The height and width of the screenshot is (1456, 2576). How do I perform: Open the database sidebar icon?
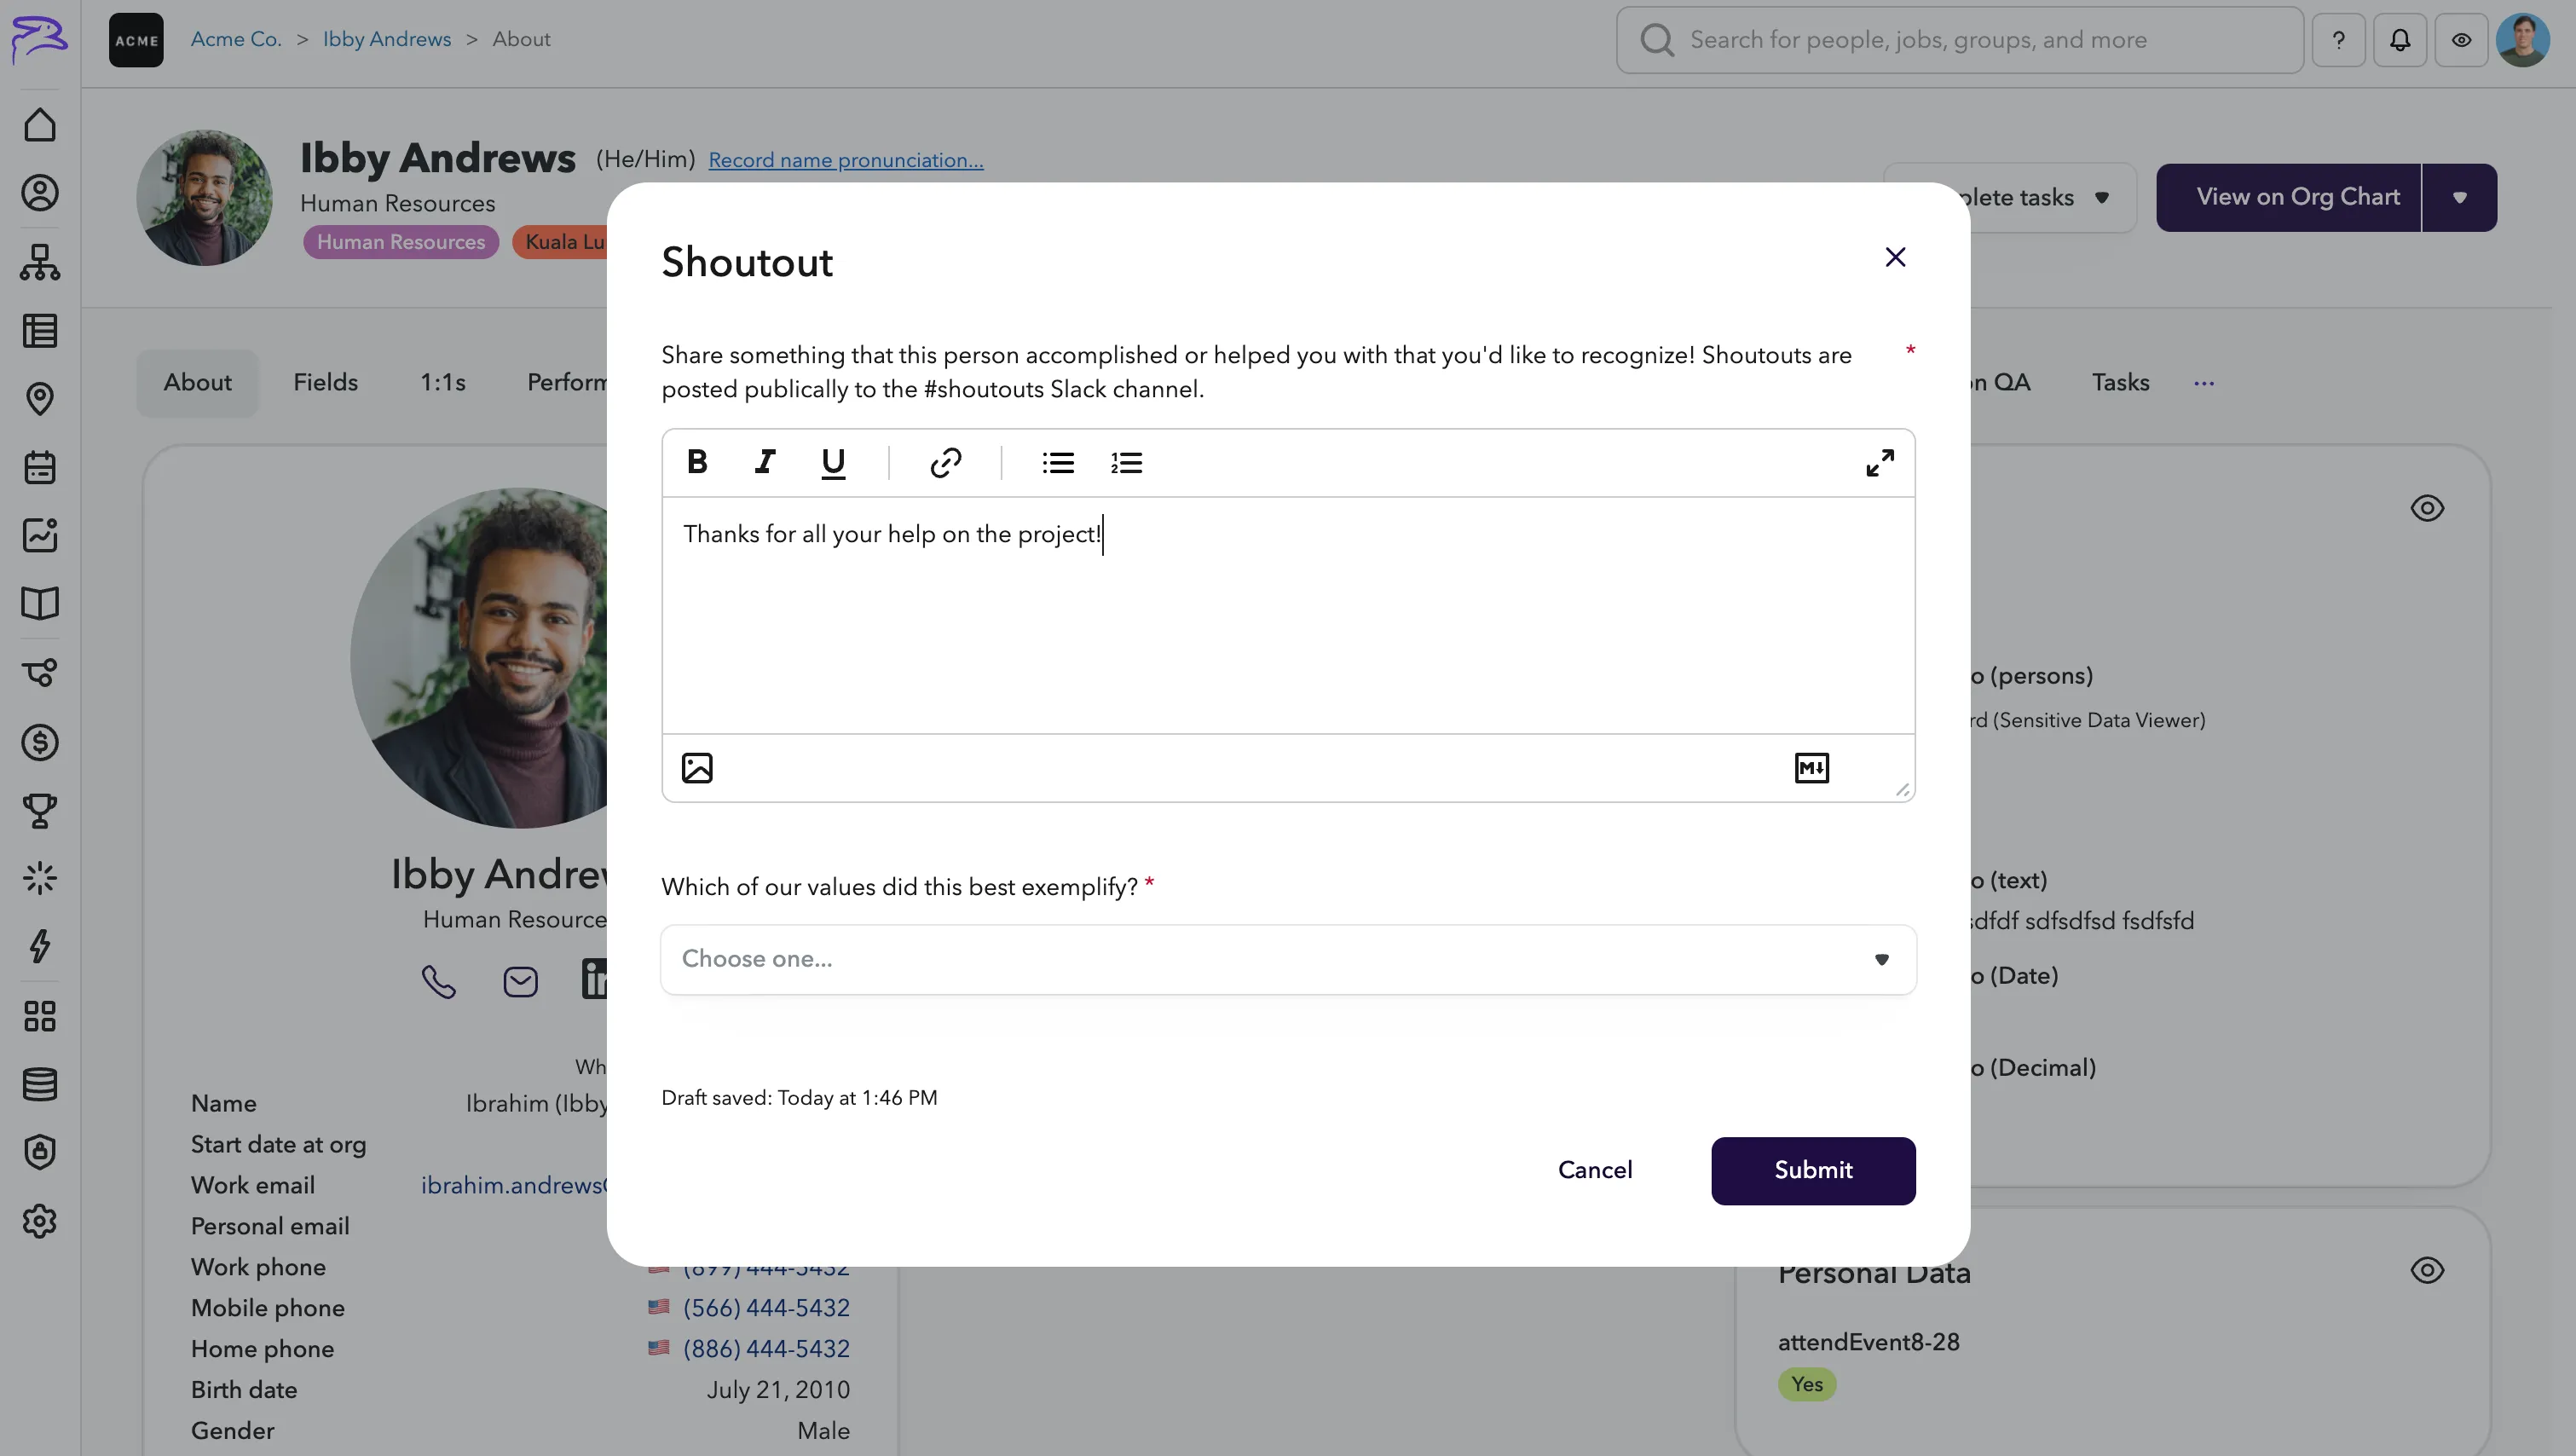tap(40, 1084)
